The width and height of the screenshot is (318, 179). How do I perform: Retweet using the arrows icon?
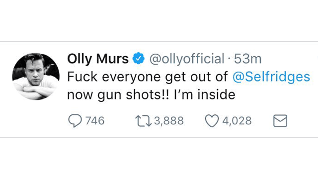coord(144,121)
